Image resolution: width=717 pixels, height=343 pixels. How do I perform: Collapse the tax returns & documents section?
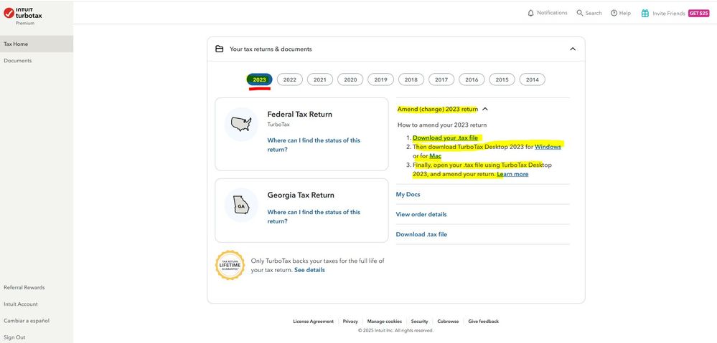pos(572,49)
